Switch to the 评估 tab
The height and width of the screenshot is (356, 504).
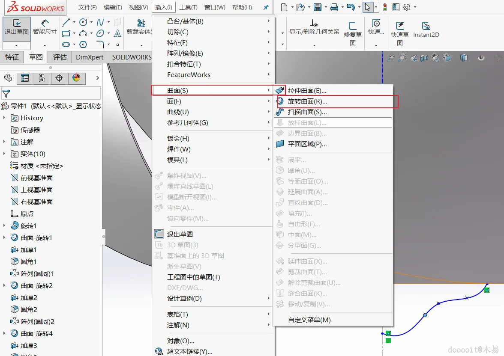(60, 57)
